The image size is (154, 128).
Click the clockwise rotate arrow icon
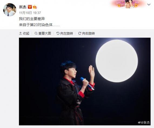pyautogui.click(x=79, y=33)
